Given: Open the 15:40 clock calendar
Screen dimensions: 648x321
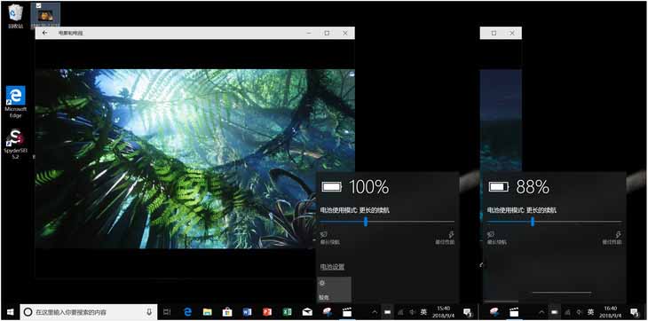Looking at the screenshot, I should (443, 312).
